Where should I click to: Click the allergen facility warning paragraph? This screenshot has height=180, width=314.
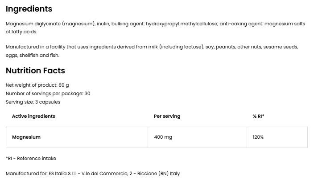click(x=152, y=51)
